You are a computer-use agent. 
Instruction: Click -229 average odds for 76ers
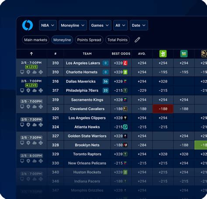point(142,91)
